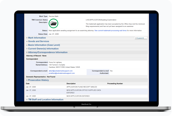Click the Date column header in history

(28, 84)
